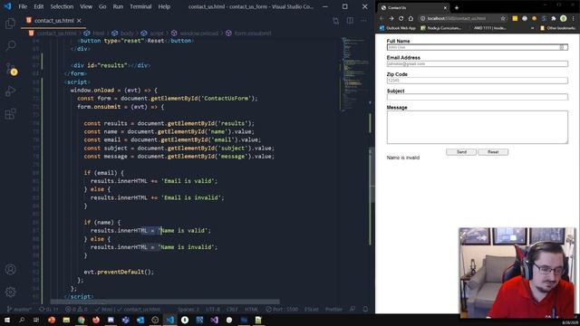Click the Prettier status bar item

pos(333,309)
